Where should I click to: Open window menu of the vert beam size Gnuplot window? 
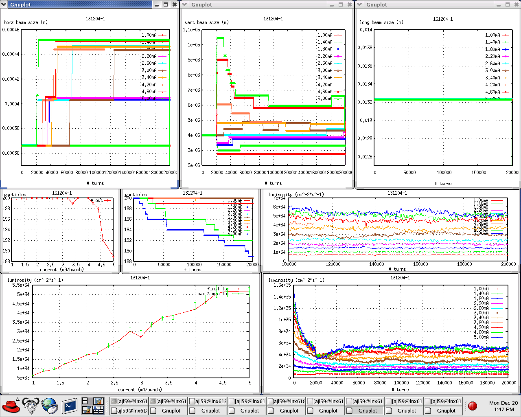[x=185, y=4]
